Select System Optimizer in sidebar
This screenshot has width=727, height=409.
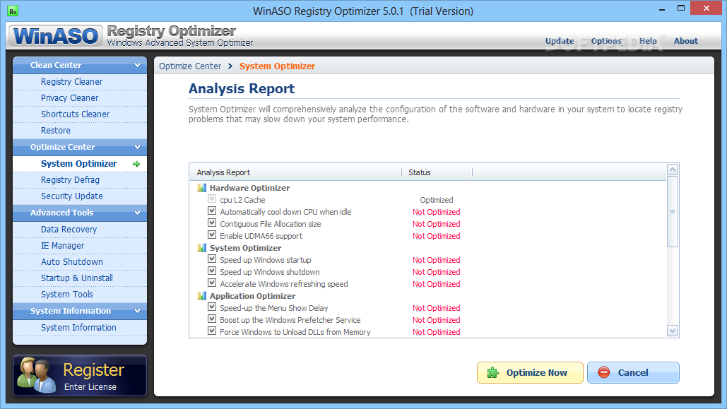tap(80, 164)
